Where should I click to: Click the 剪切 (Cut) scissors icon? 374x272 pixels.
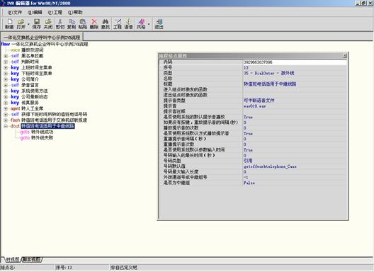coord(60,24)
